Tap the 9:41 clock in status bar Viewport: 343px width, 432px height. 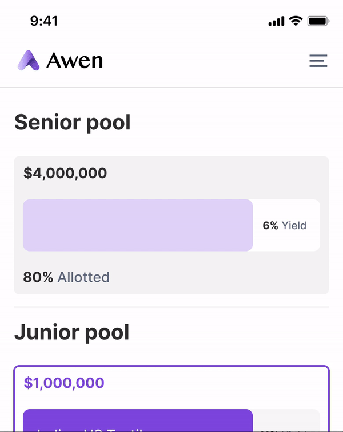coord(44,21)
